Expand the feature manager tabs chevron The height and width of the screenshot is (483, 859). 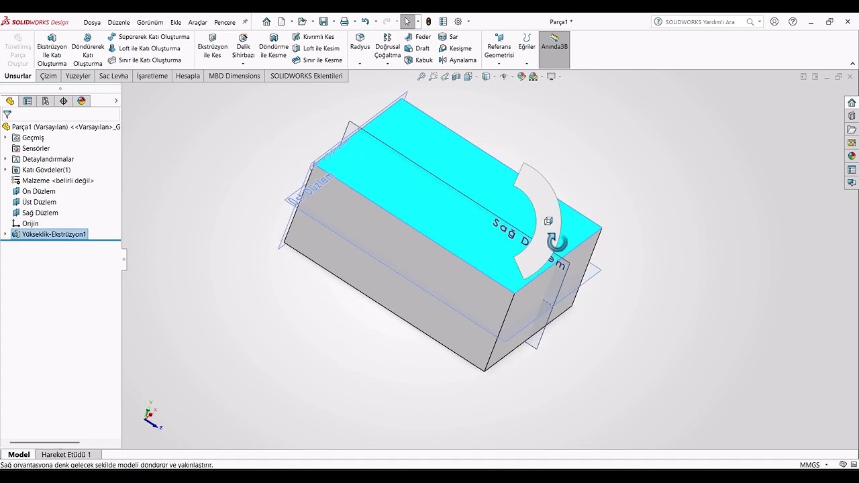(x=115, y=101)
